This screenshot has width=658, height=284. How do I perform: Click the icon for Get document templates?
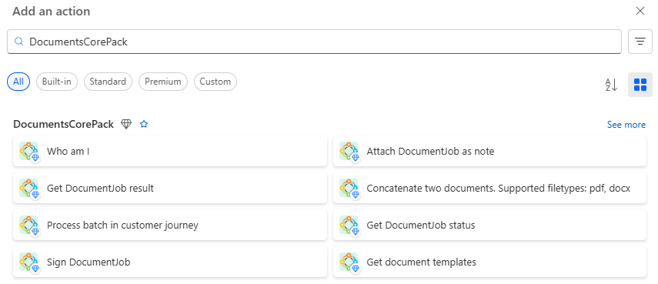click(x=349, y=262)
